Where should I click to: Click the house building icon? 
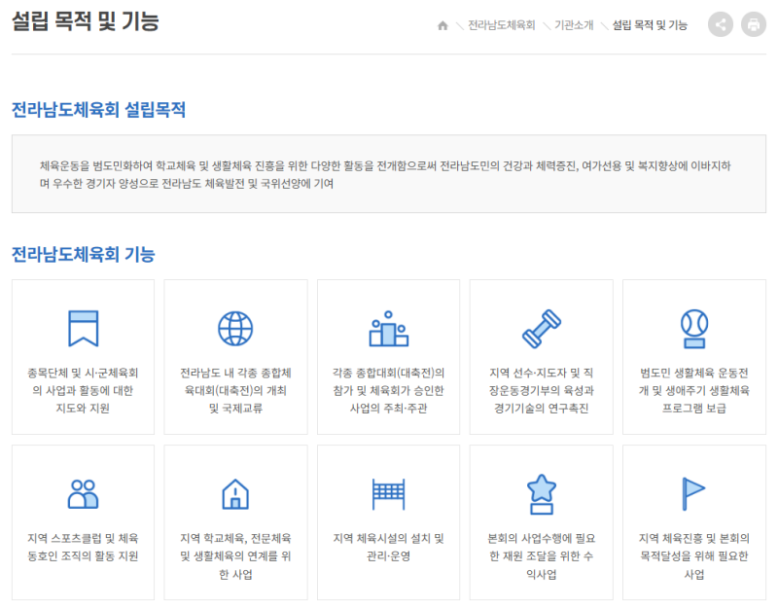(x=235, y=494)
